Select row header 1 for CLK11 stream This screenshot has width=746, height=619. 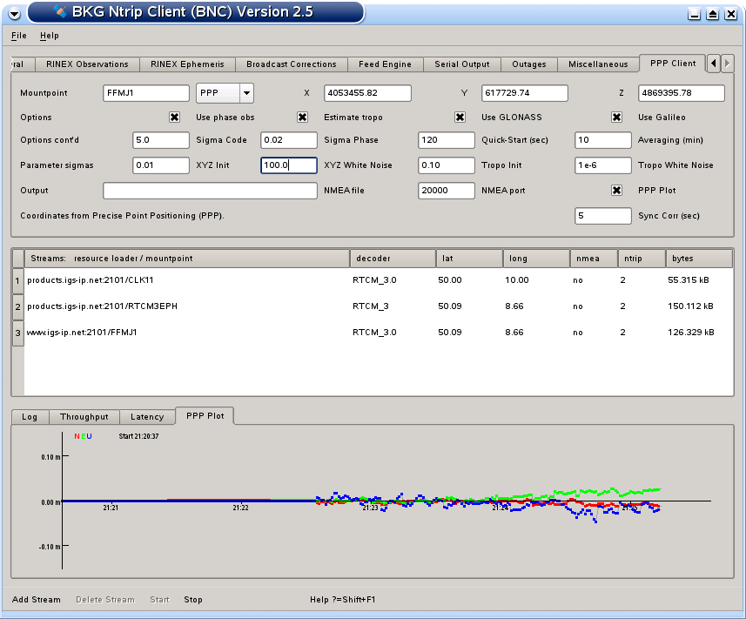[17, 281]
